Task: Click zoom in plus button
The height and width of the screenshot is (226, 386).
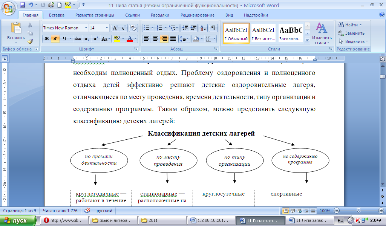Action: 381,211
